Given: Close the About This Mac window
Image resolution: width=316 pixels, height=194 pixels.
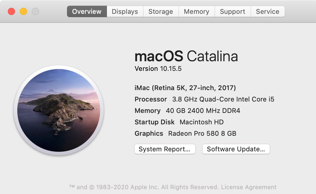Looking at the screenshot, I should (11, 11).
